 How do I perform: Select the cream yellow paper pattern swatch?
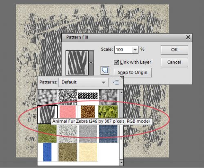click(x=88, y=152)
